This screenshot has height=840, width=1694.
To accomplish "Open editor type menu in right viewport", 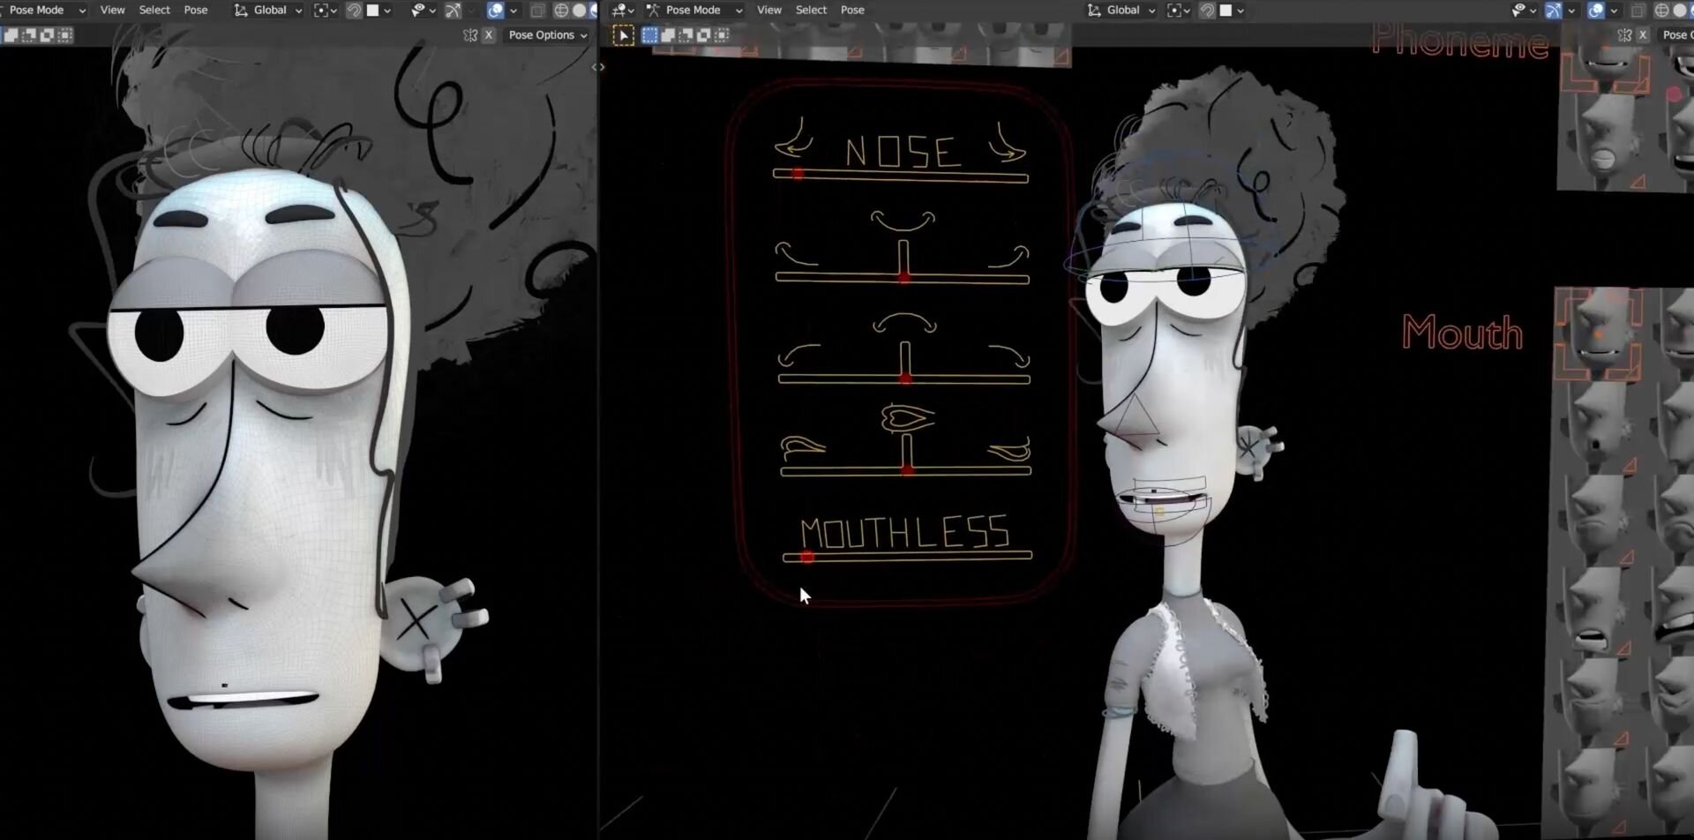I will pyautogui.click(x=623, y=11).
